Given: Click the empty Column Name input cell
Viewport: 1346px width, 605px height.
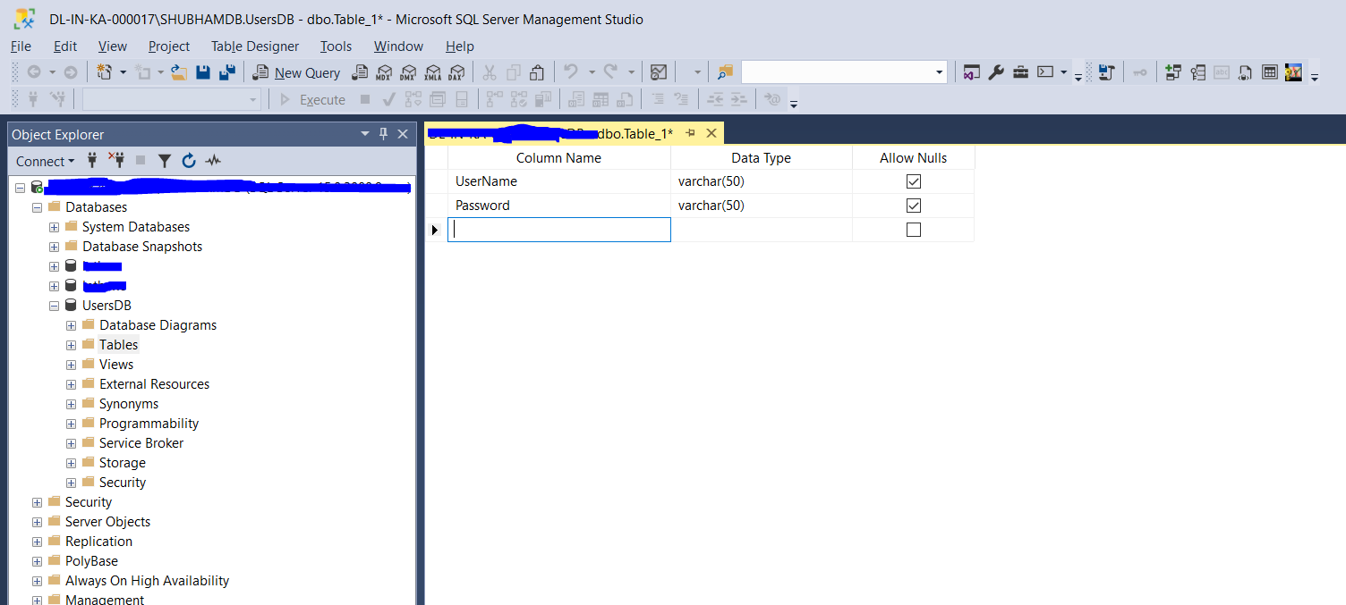Looking at the screenshot, I should [558, 230].
